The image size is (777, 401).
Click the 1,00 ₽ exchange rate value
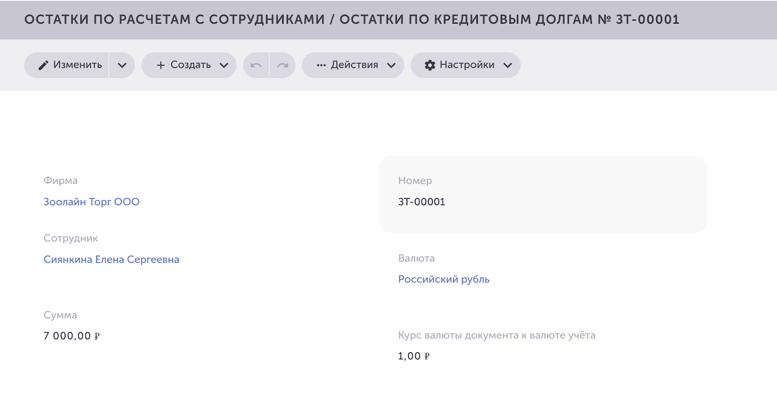[x=414, y=356]
